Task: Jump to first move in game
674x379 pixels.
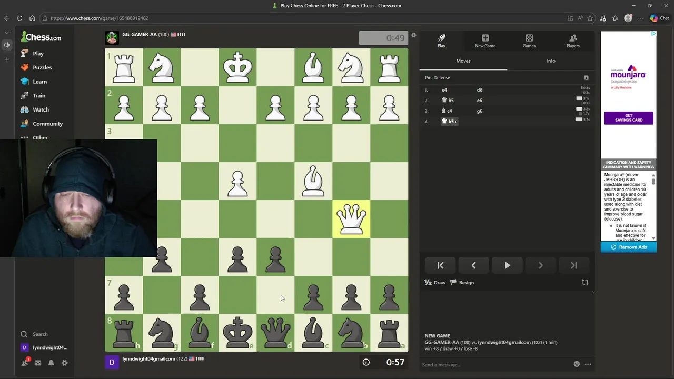Action: (440, 266)
